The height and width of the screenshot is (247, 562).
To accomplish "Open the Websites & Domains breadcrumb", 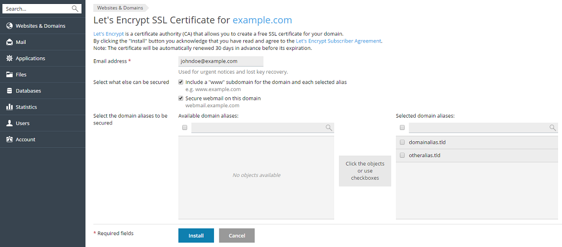I will click(120, 8).
